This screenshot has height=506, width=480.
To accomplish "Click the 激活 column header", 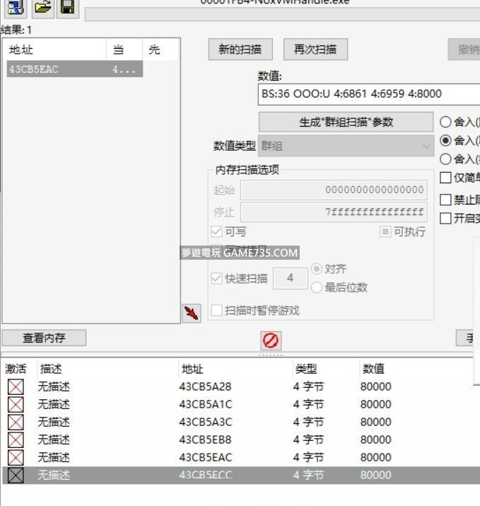I will pyautogui.click(x=16, y=369).
